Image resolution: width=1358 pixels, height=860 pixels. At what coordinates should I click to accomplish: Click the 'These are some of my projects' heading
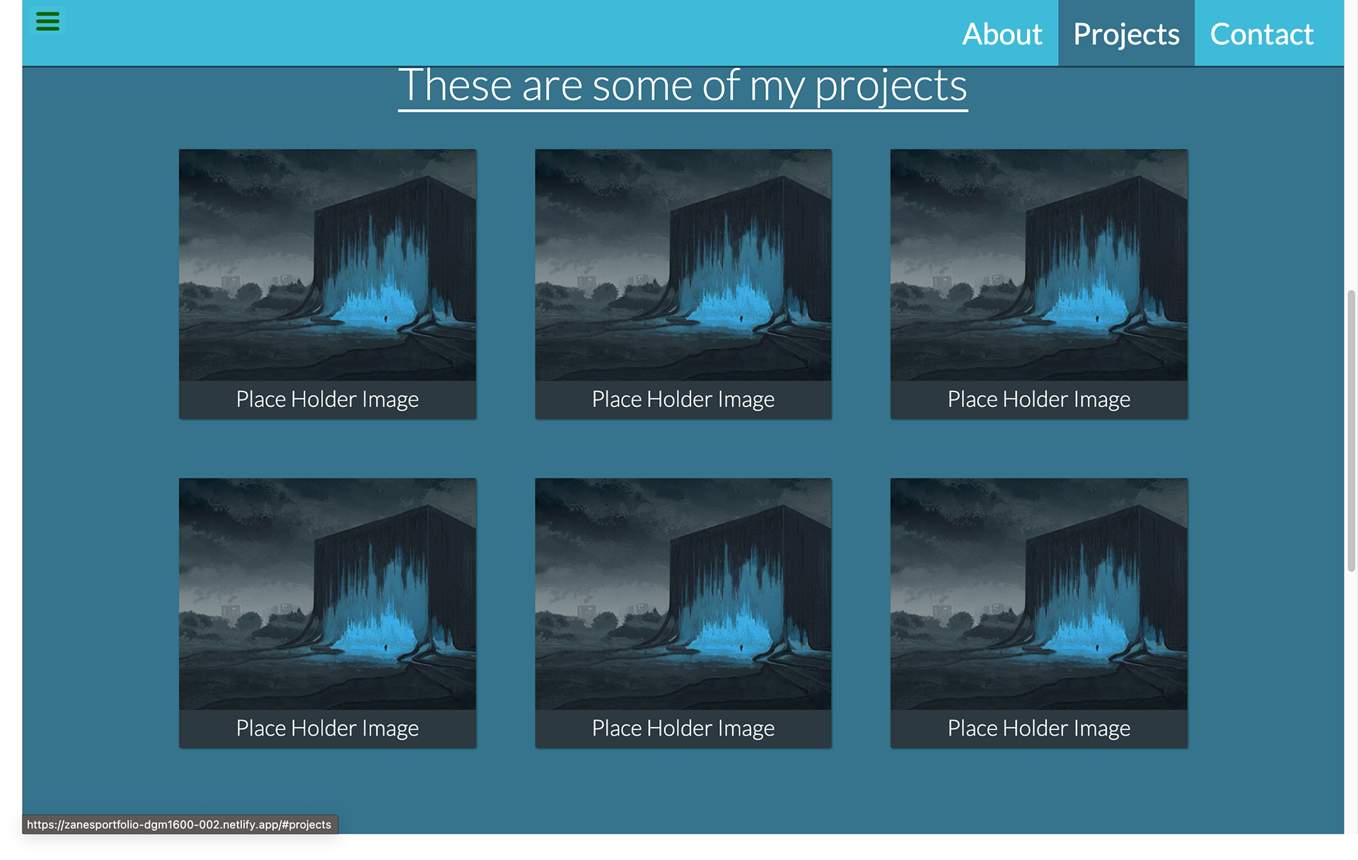coord(683,86)
